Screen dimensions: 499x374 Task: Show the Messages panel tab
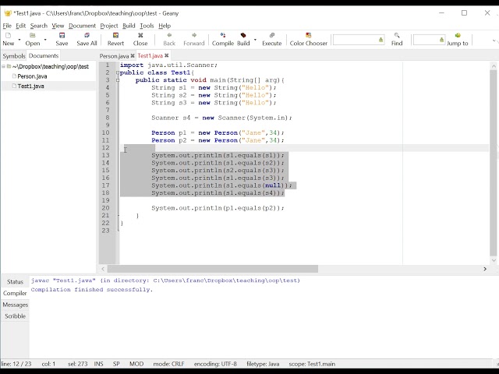tap(15, 305)
